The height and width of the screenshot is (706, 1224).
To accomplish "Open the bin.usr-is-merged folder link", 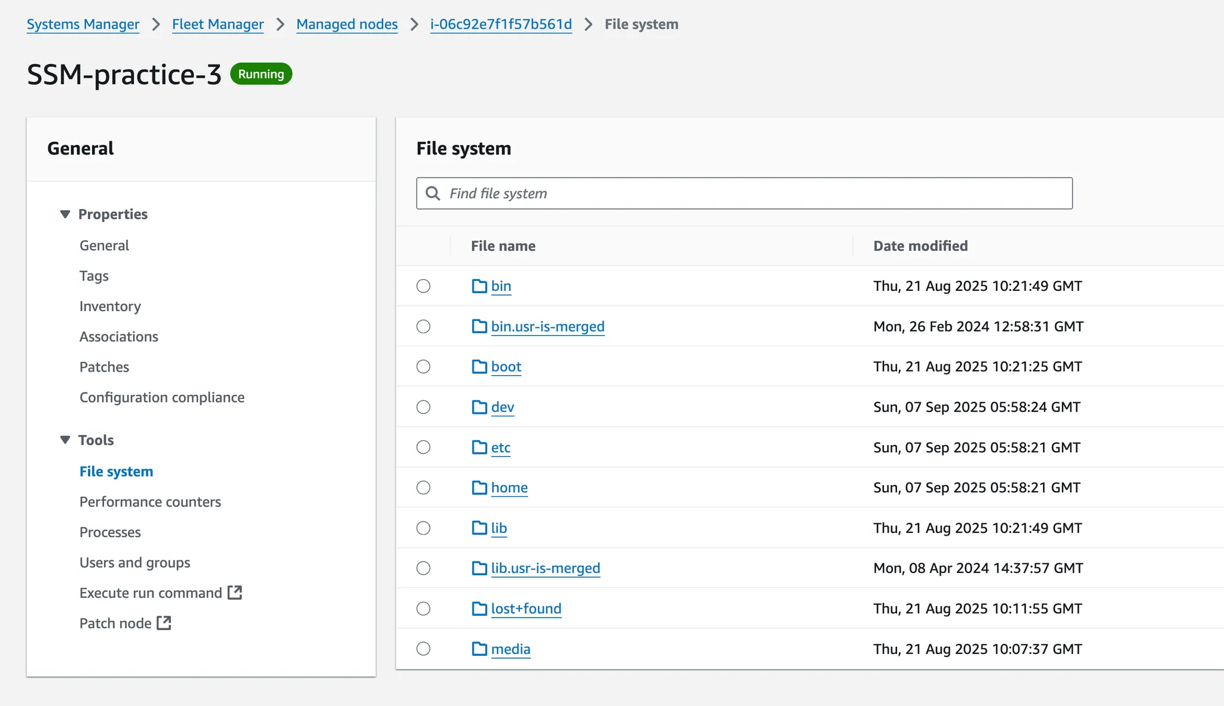I will 547,327.
